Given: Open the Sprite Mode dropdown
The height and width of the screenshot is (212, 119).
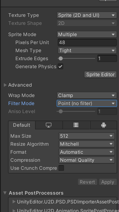Looking at the screenshot, I should point(87,34).
